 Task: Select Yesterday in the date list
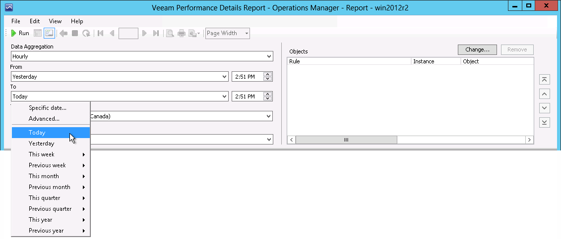pos(51,143)
